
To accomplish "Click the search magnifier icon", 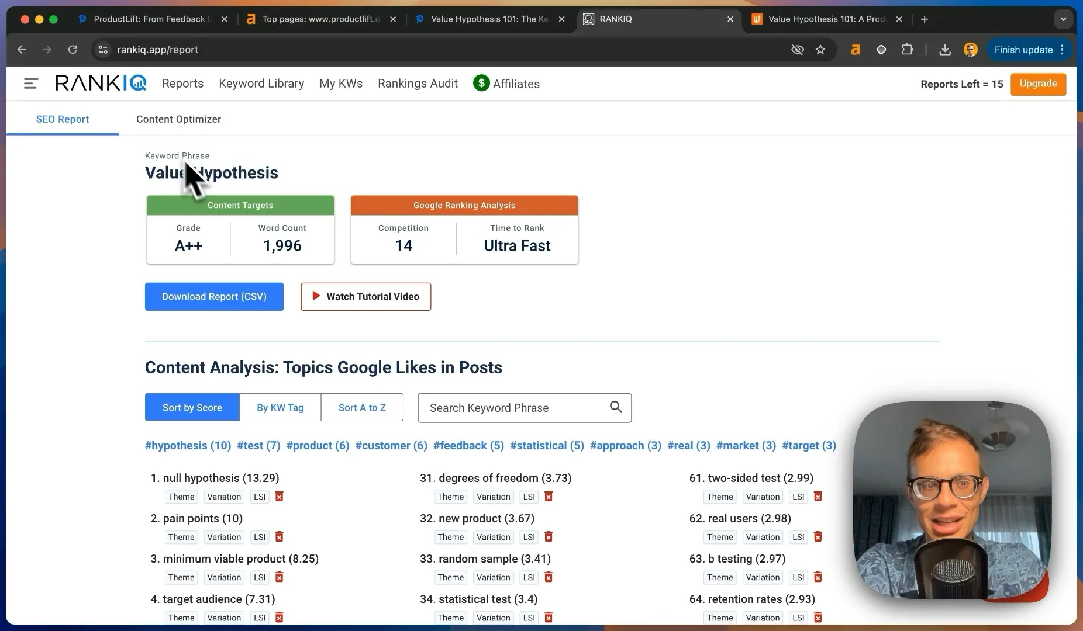I will [x=616, y=407].
